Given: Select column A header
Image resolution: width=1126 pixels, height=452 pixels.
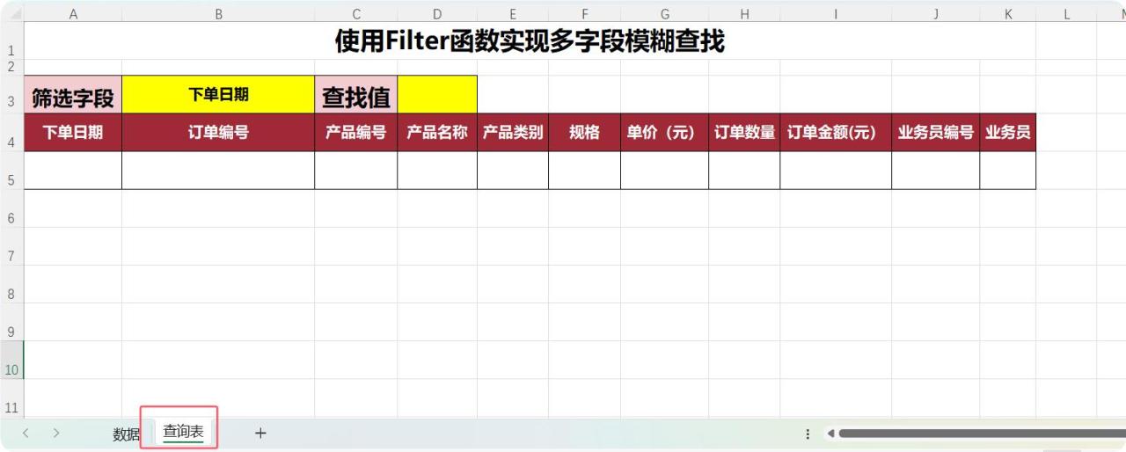Looking at the screenshot, I should 73,13.
